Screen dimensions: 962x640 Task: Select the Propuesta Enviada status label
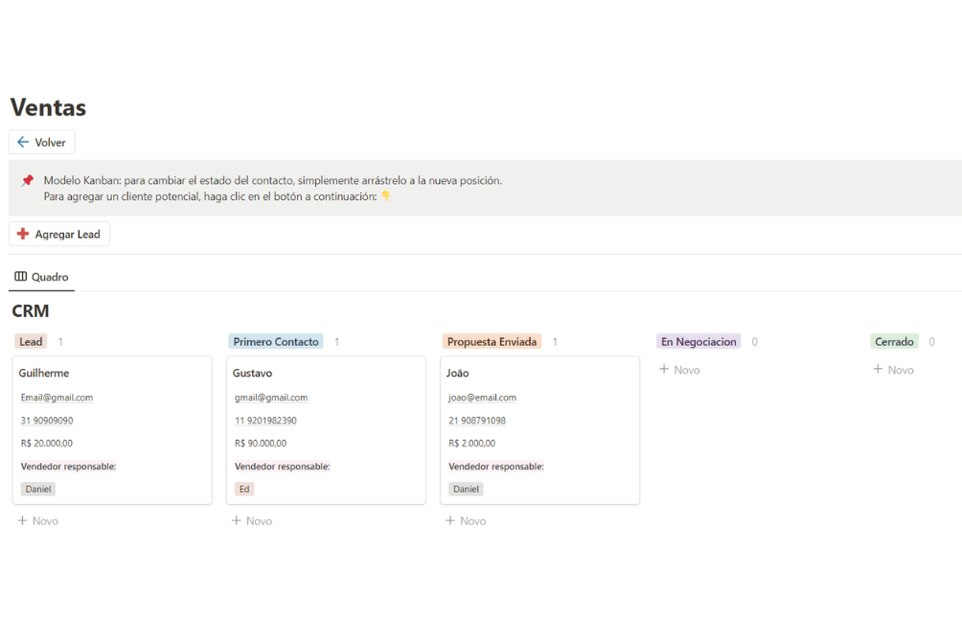pyautogui.click(x=492, y=342)
